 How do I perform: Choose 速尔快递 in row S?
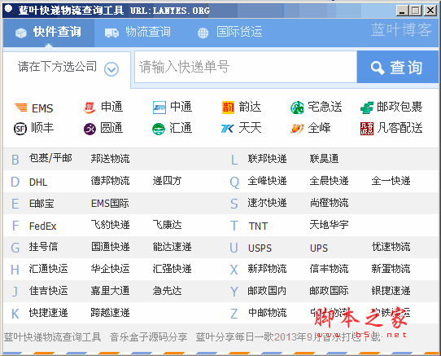(x=267, y=203)
